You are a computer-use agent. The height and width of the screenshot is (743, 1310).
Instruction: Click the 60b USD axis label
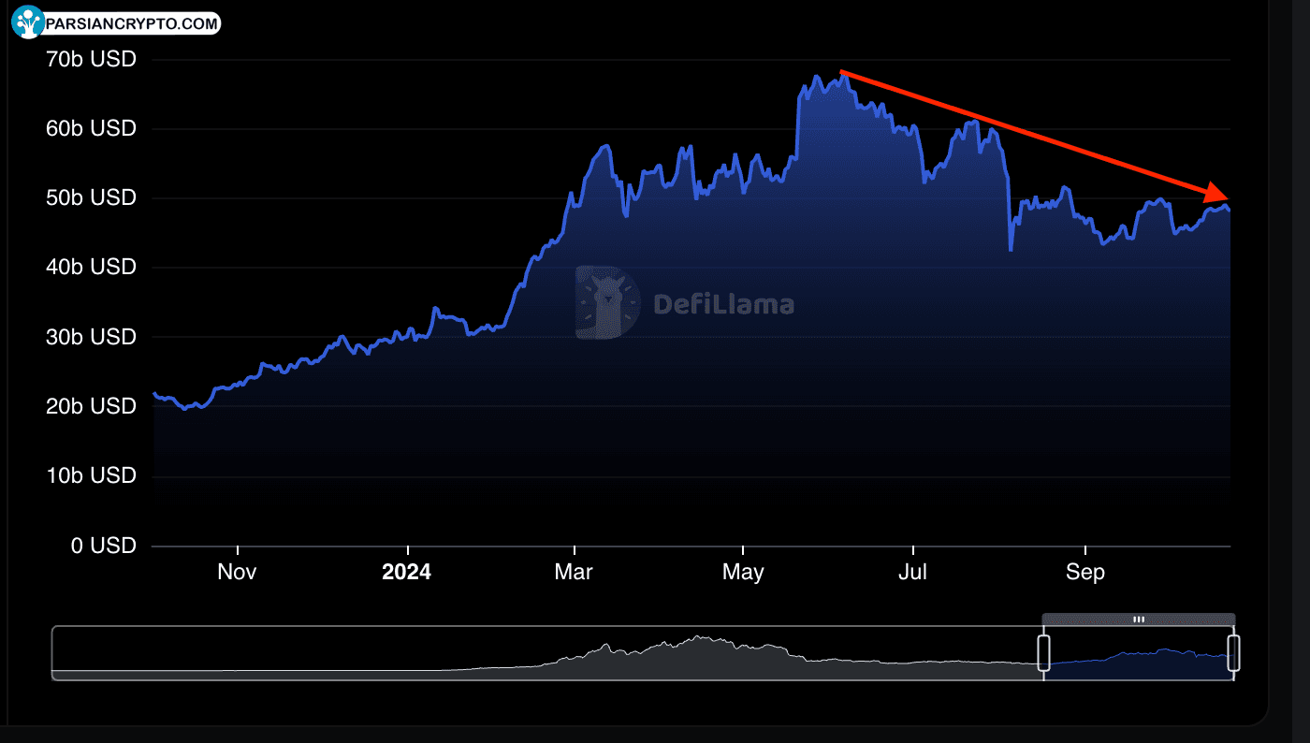pyautogui.click(x=91, y=128)
